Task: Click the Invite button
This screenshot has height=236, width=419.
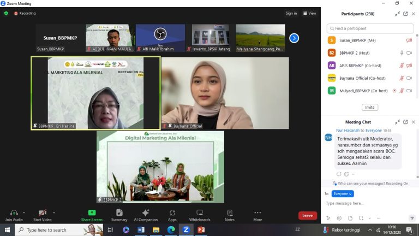Action: (370, 107)
